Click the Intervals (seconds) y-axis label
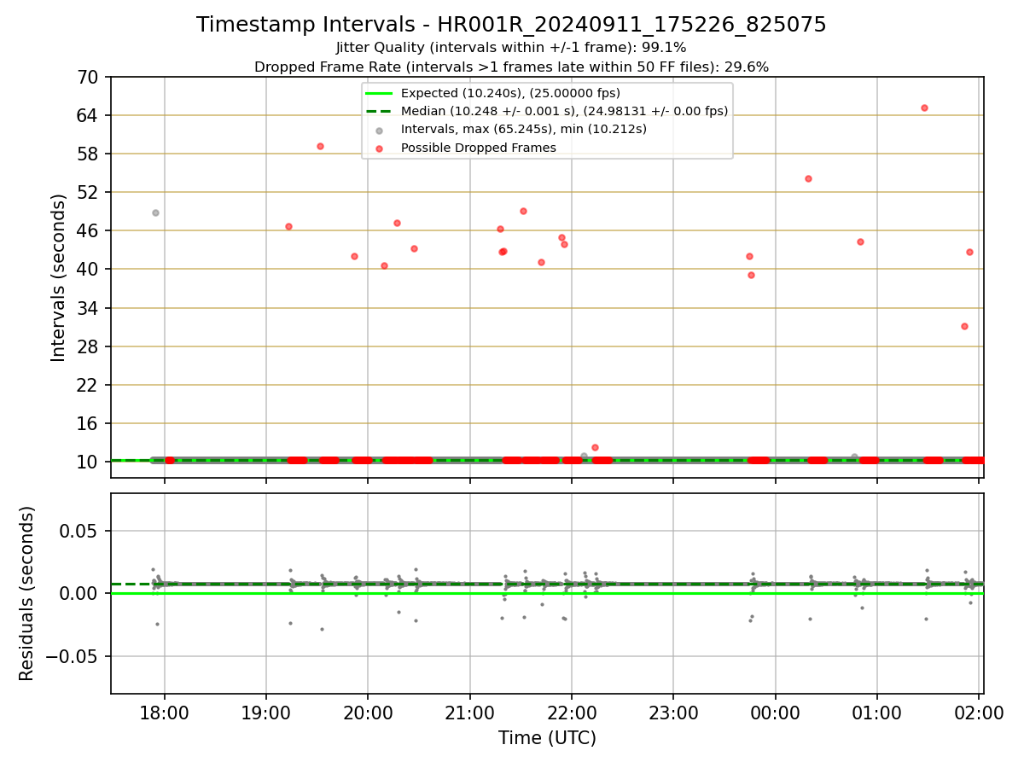The image size is (1024, 768). tap(58, 277)
